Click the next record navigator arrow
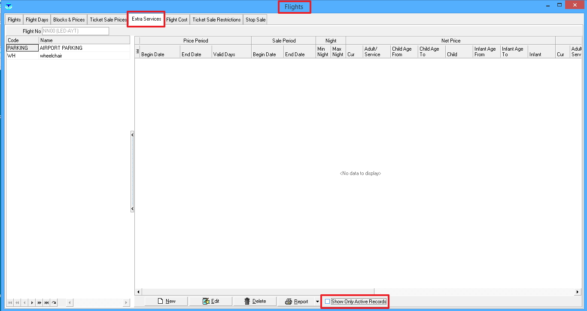 32,303
